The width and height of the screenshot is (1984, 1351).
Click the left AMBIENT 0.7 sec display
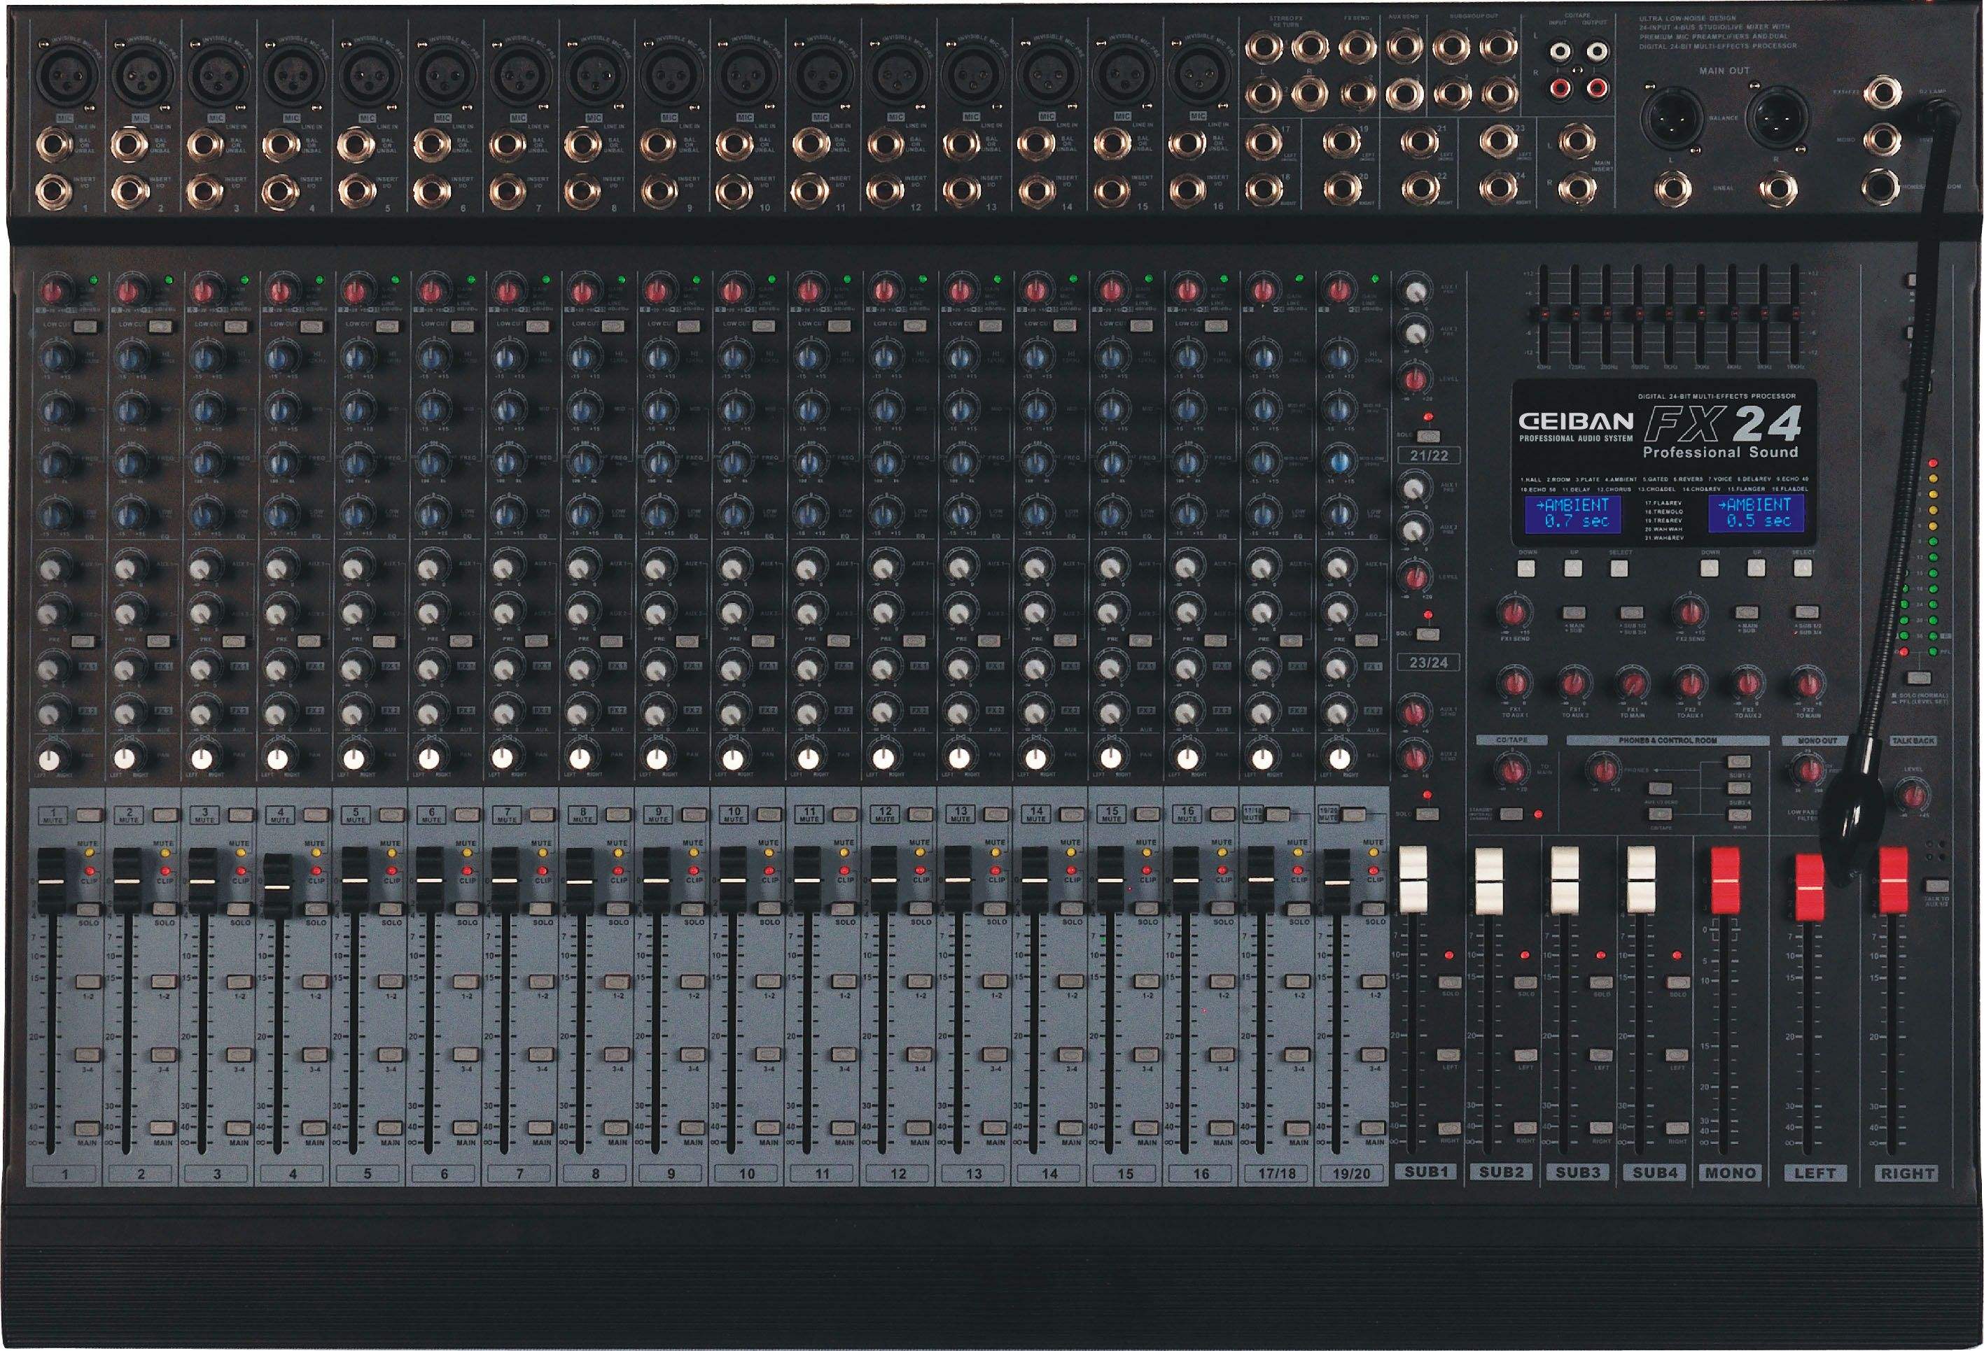click(1573, 514)
